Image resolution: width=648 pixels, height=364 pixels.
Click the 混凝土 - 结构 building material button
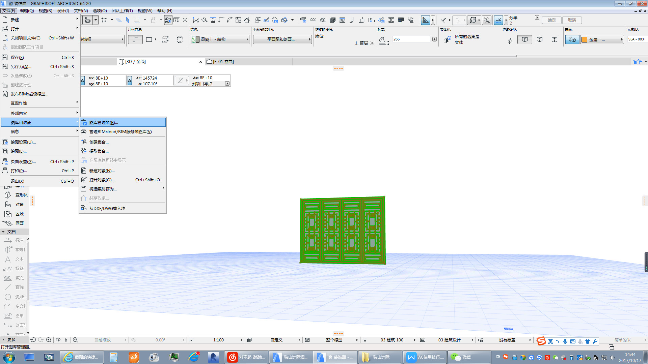(220, 39)
